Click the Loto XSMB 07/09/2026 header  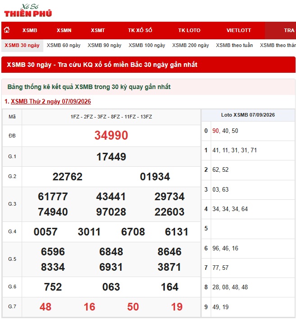(248, 115)
